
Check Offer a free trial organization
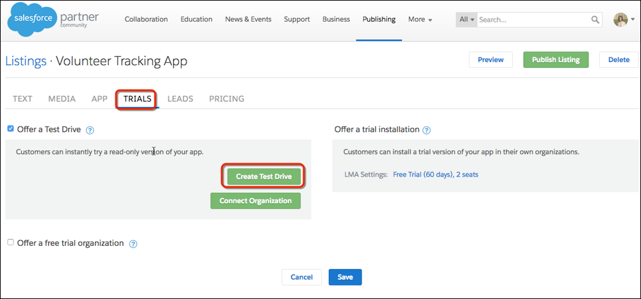click(x=11, y=242)
